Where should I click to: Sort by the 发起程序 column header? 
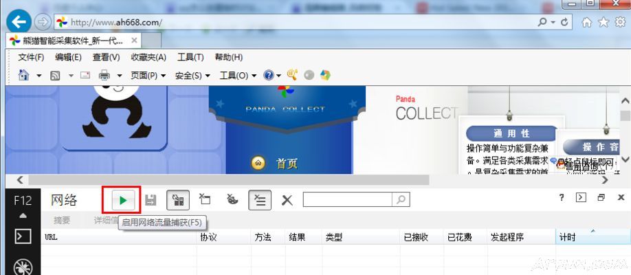521,237
